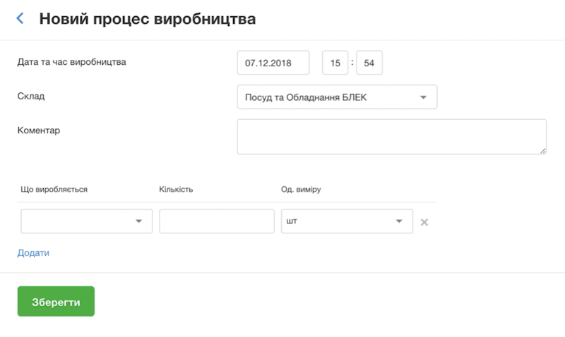Click the Зберегти save button
This screenshot has height=337, width=565.
[x=56, y=301]
